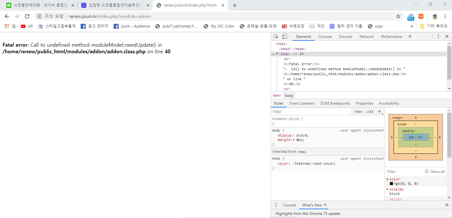Go back to the previous page

(7, 16)
